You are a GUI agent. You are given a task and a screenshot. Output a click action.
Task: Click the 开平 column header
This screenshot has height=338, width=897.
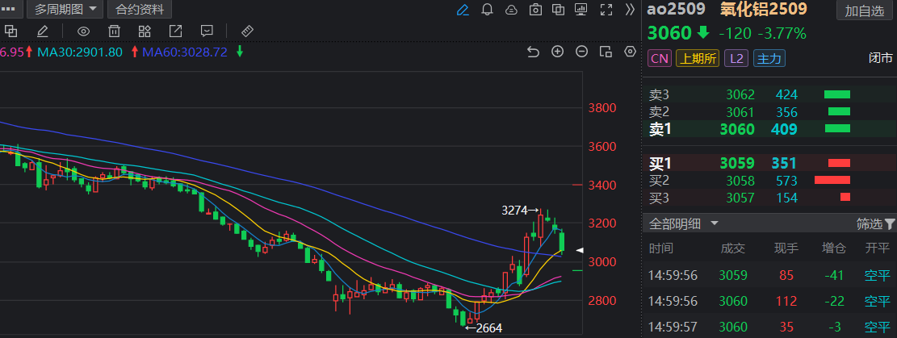point(878,248)
